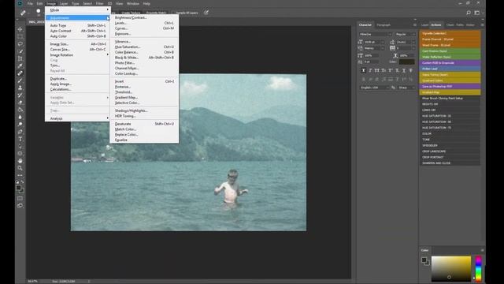This screenshot has height=284, width=504.
Task: Select the Paint Bucket tool
Action: click(x=20, y=110)
